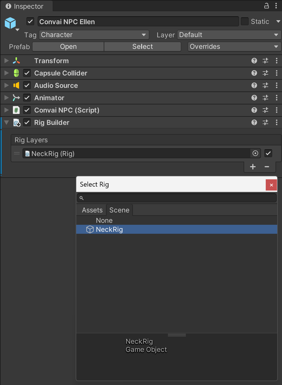Open the GameObject icon dropdown arrow

[17, 30]
